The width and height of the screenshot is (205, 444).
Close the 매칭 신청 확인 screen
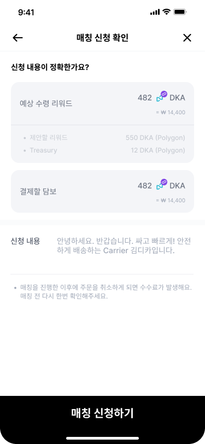click(187, 38)
